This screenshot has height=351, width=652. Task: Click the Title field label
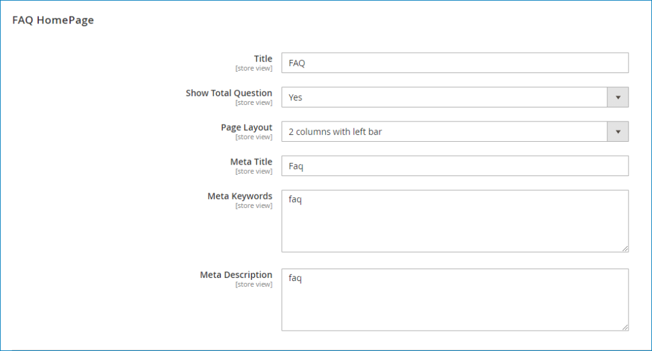[x=263, y=59]
